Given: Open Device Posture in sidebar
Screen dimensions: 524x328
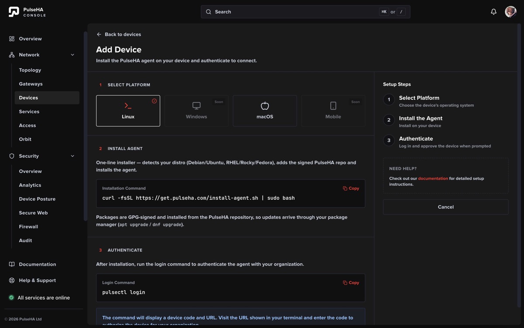Looking at the screenshot, I should [47, 199].
